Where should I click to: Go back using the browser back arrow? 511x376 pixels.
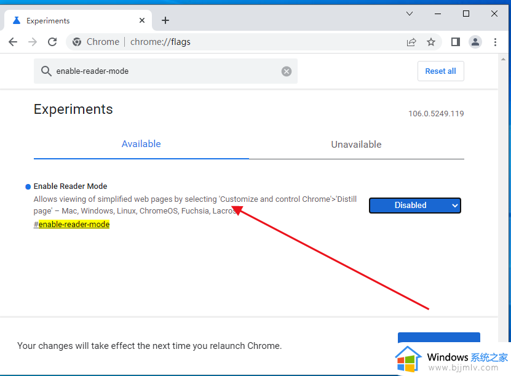coord(13,42)
